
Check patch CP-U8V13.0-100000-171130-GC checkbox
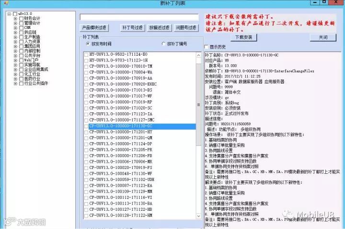pos(86,126)
